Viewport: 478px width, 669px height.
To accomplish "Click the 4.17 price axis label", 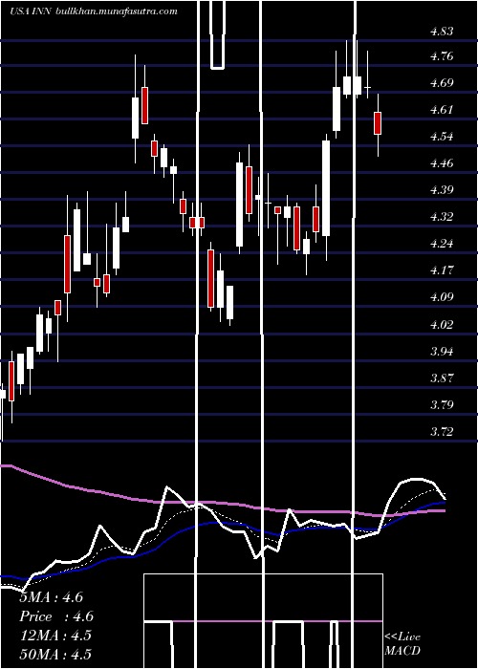I will (x=442, y=270).
